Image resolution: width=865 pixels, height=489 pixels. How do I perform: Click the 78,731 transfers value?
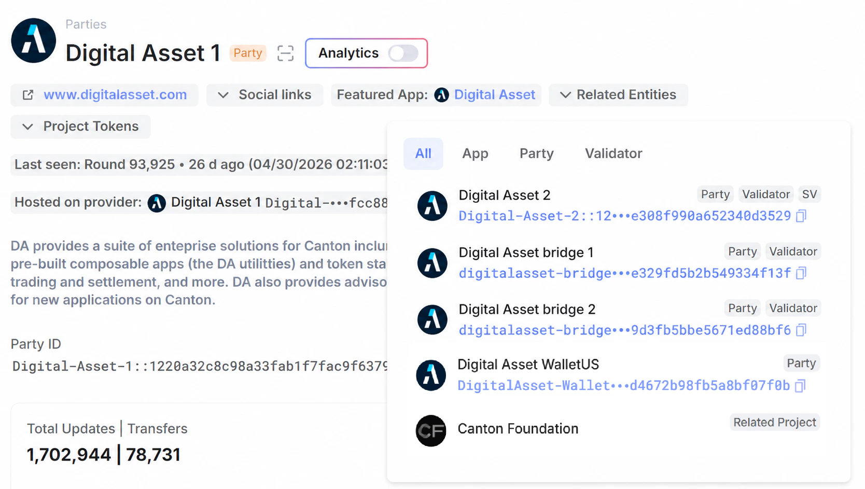(153, 455)
